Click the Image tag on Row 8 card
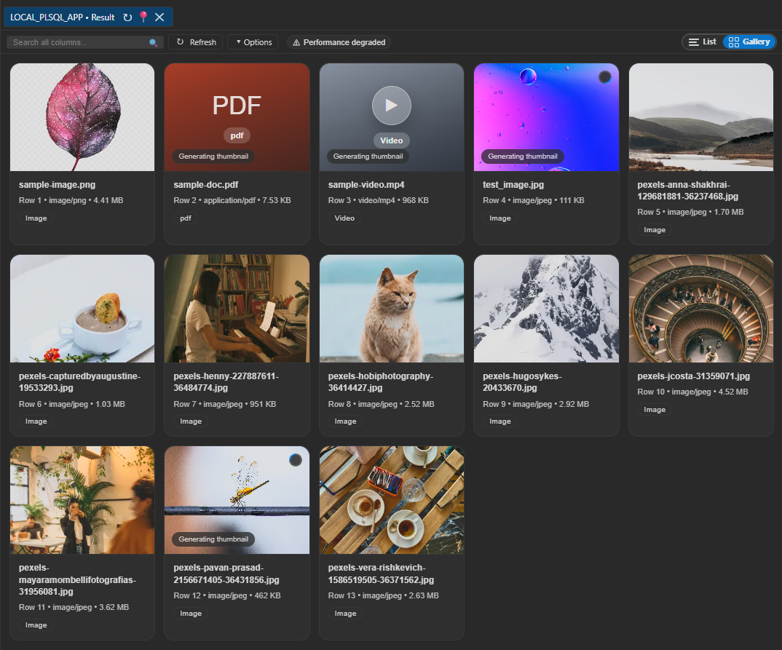The height and width of the screenshot is (650, 782). pos(345,421)
